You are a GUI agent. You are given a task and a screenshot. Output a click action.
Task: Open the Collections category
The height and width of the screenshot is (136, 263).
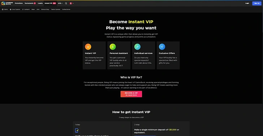pos(66,9)
